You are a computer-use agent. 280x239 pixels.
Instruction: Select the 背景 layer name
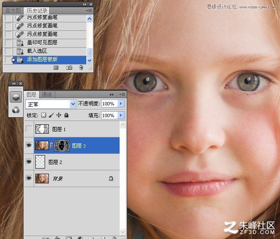pyautogui.click(x=58, y=179)
